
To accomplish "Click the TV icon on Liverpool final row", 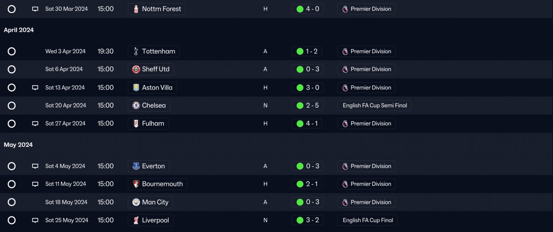I will tap(35, 220).
